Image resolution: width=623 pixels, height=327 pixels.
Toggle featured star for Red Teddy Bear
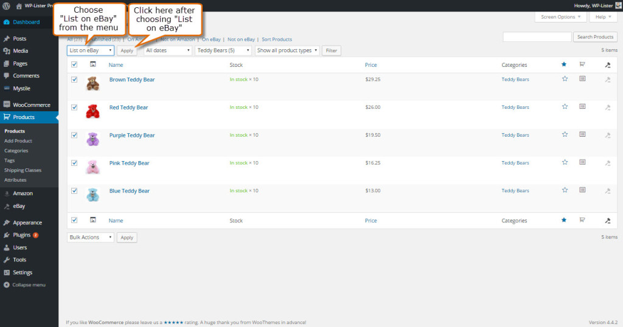tap(565, 107)
